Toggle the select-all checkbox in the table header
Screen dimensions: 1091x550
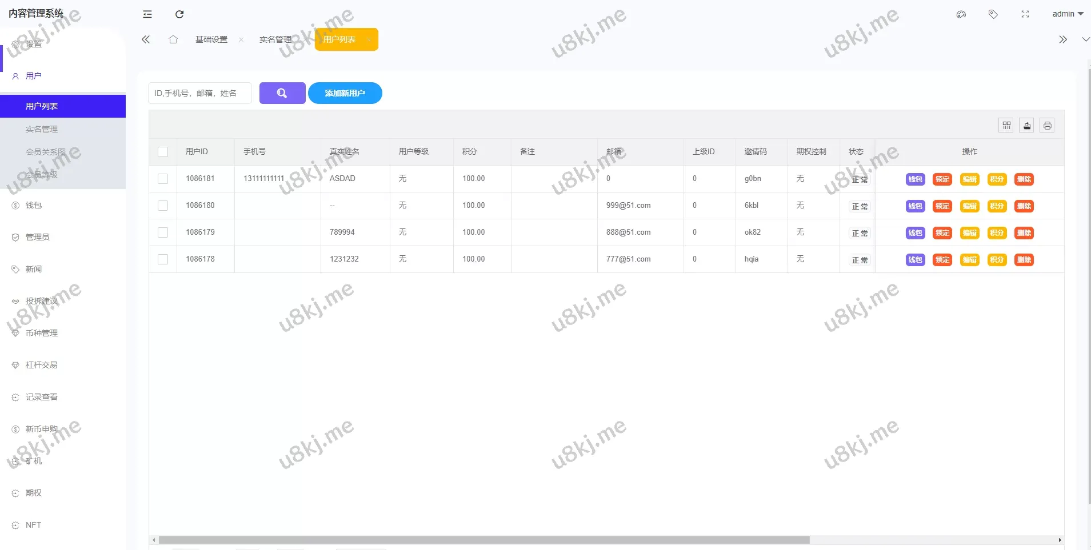pyautogui.click(x=163, y=152)
